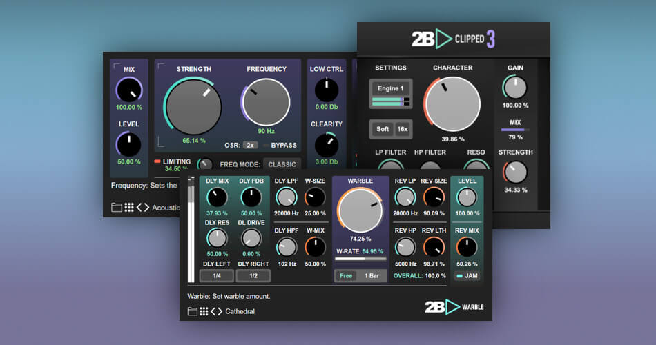Click the MIX 79 % slider in Clipped
Screen dimensions: 656x345
coord(515,130)
